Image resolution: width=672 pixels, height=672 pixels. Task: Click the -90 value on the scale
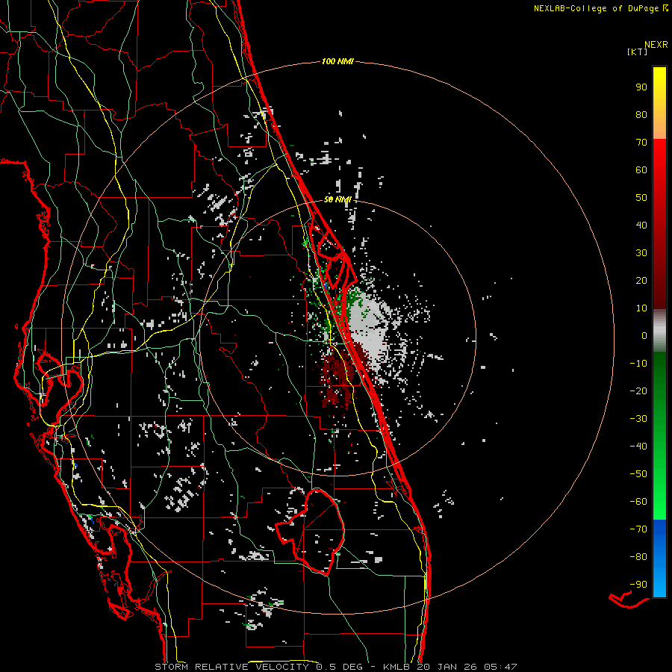[x=638, y=585]
